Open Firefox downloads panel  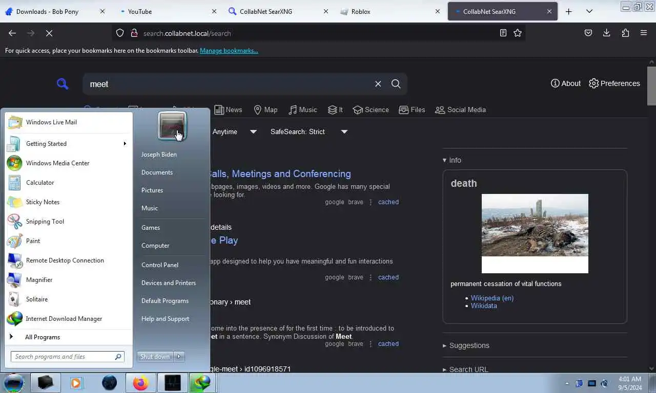(x=607, y=33)
